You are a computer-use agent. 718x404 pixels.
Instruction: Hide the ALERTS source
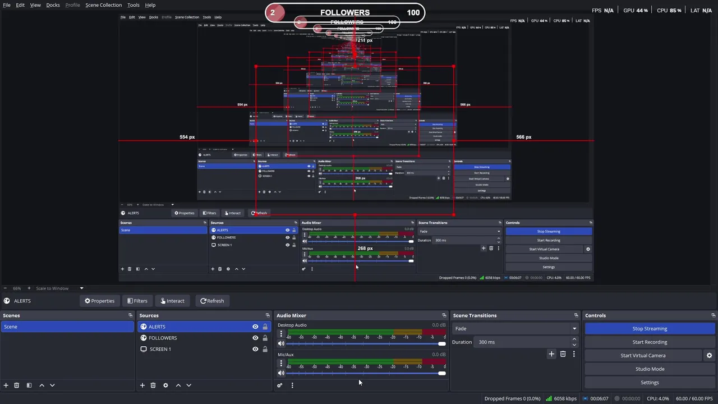(255, 327)
